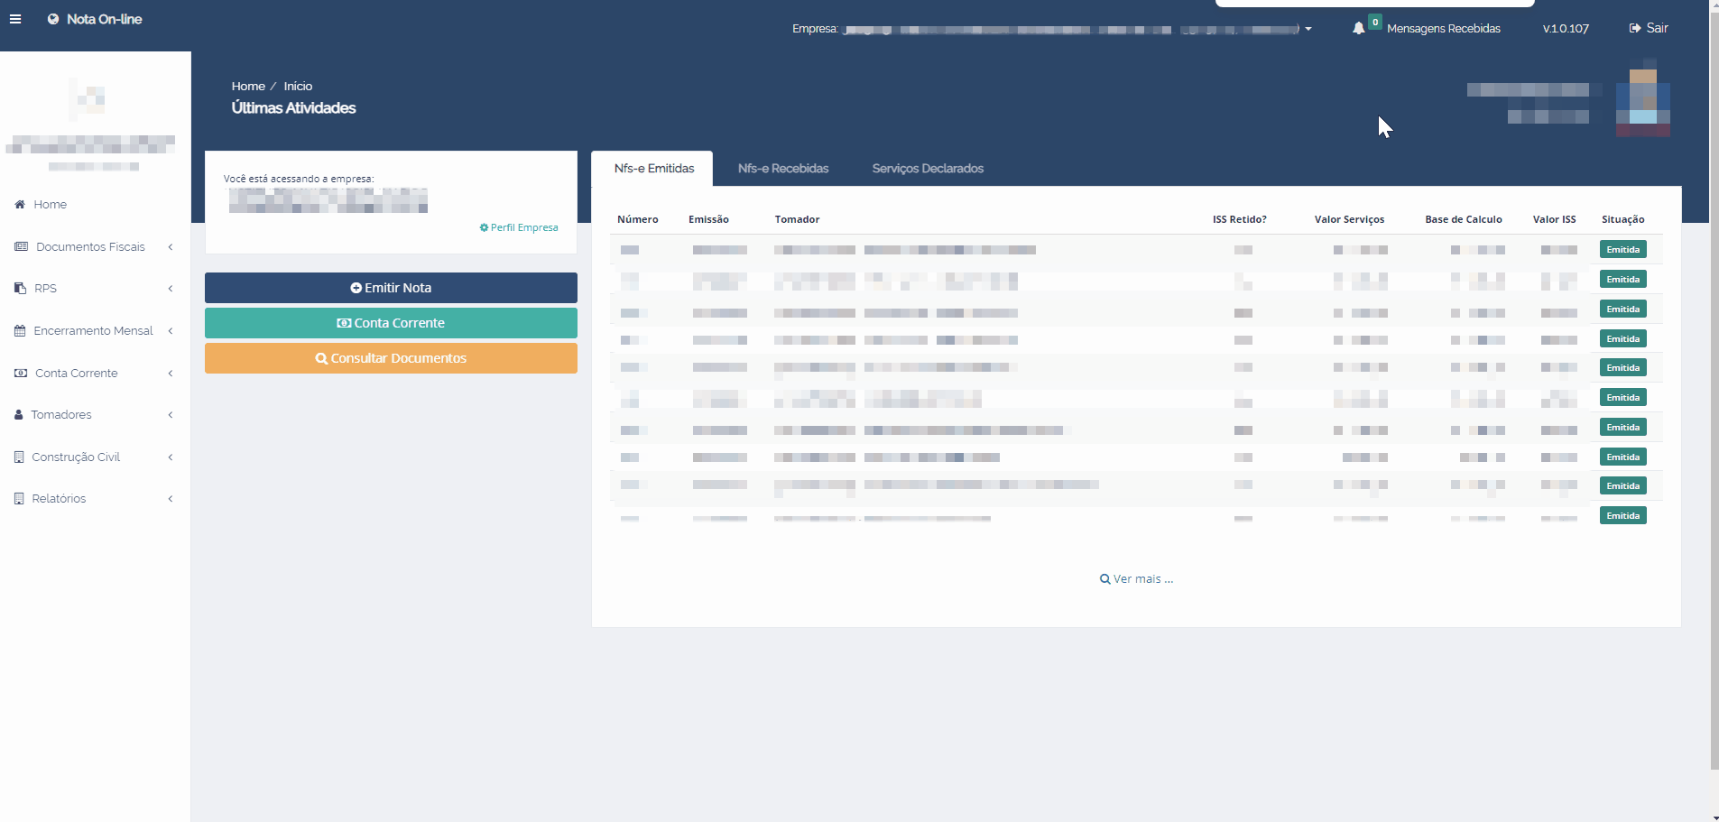This screenshot has width=1719, height=822.
Task: Click the Tomadores person icon
Action: coord(19,415)
